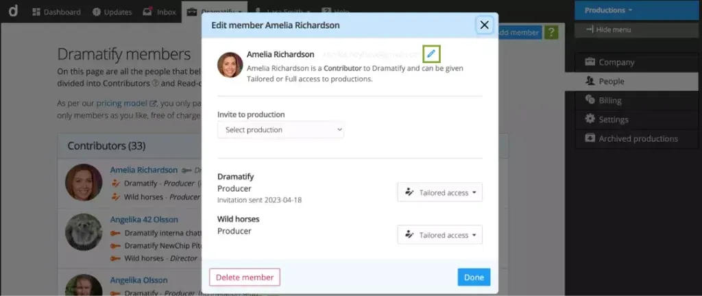Open Tailored access dropdown for Wild horses

point(439,235)
